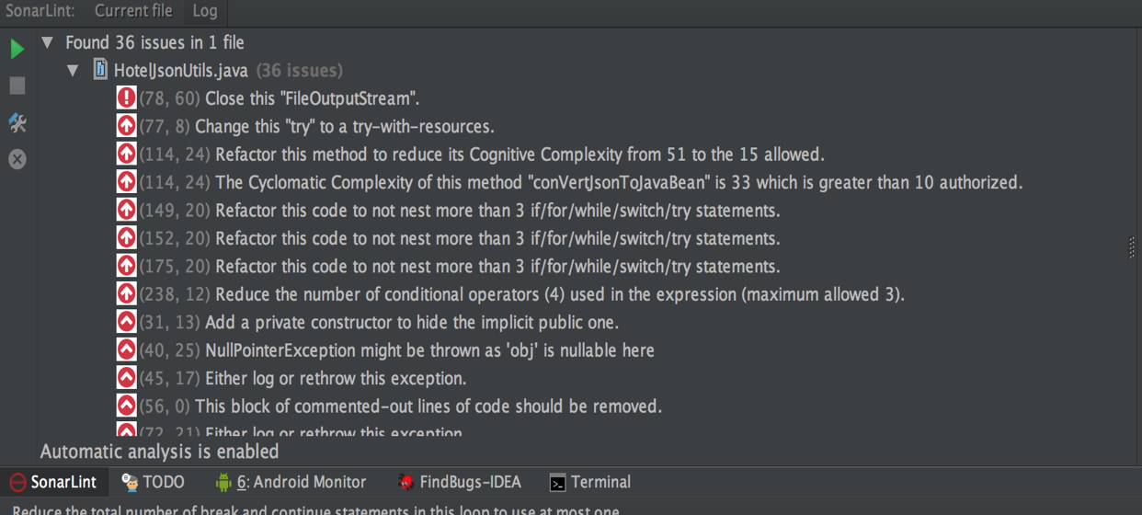1142x515 pixels.
Task: Click the panel resize grip on right edge
Action: [1131, 246]
